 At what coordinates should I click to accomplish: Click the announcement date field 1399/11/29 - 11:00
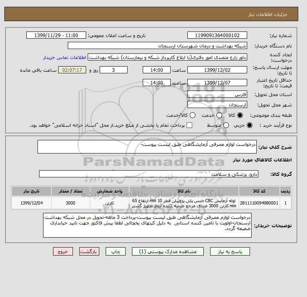point(56,35)
